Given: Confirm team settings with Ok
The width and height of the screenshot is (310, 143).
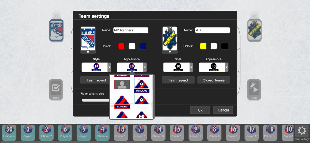Looking at the screenshot, I should (200, 110).
